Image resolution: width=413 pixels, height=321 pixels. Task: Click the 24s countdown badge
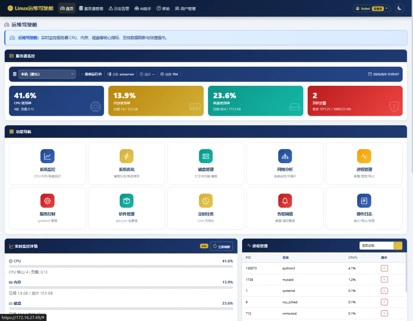(204, 246)
